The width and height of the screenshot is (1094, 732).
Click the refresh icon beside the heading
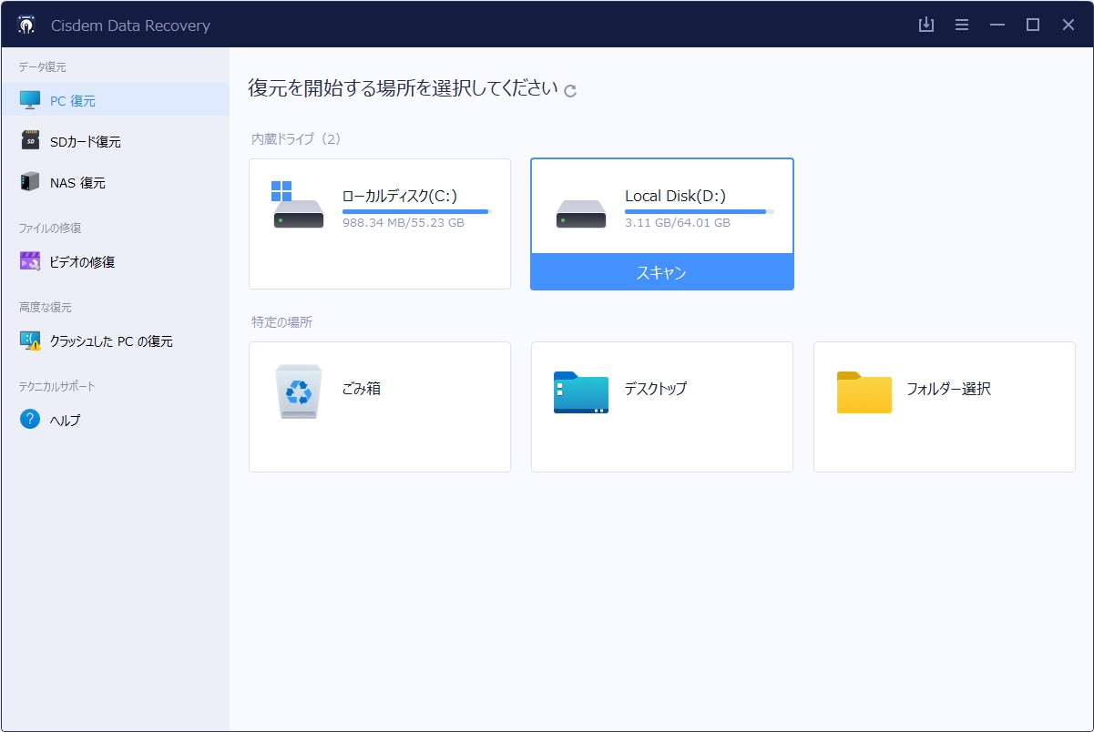pyautogui.click(x=570, y=90)
